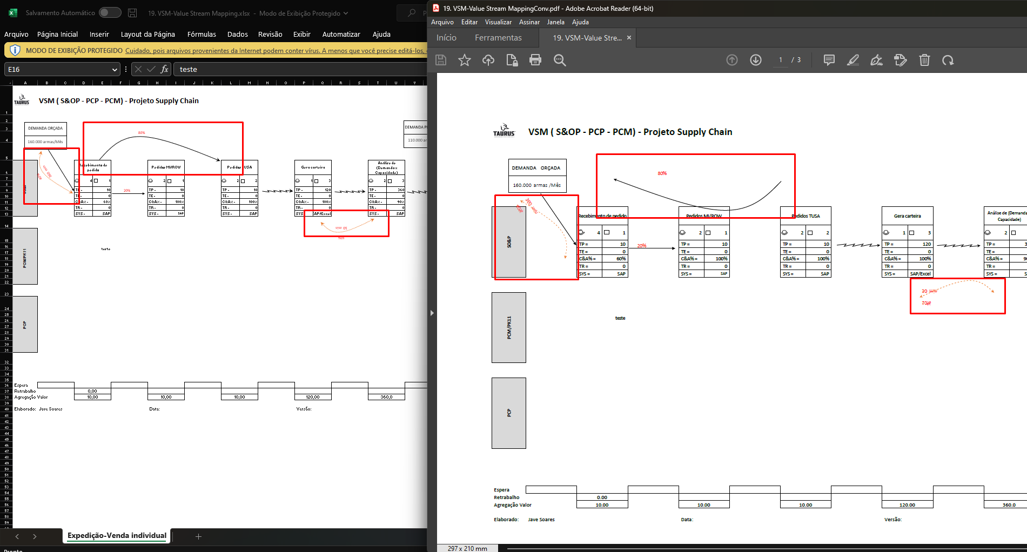The height and width of the screenshot is (552, 1027).
Task: Open the Ajuda tab in Excel
Action: tap(381, 34)
